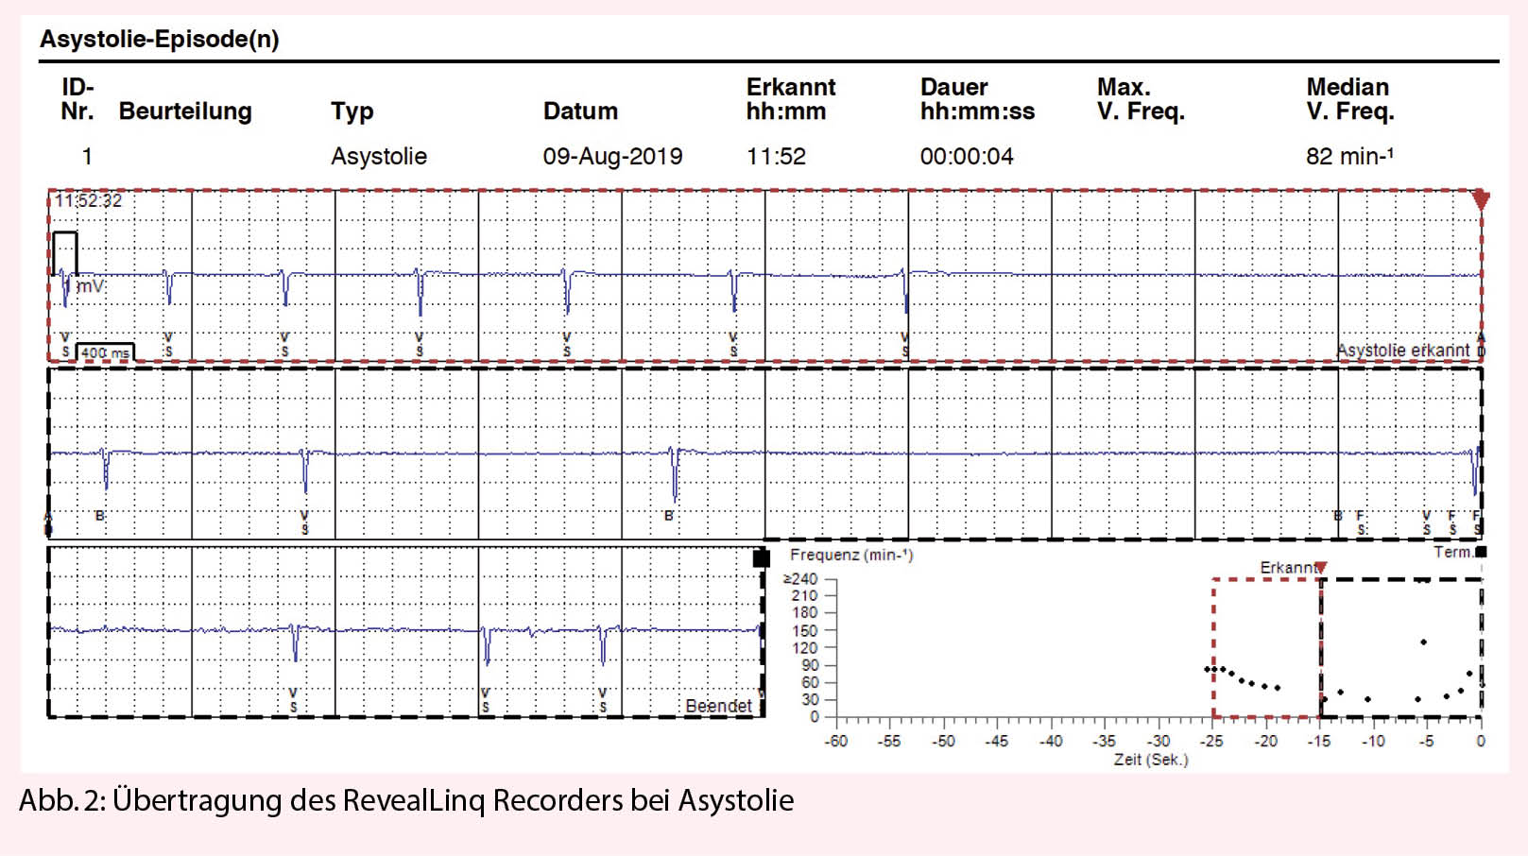Click the black square ending the third ECG strip
Screen dimensions: 1528x856
(761, 558)
